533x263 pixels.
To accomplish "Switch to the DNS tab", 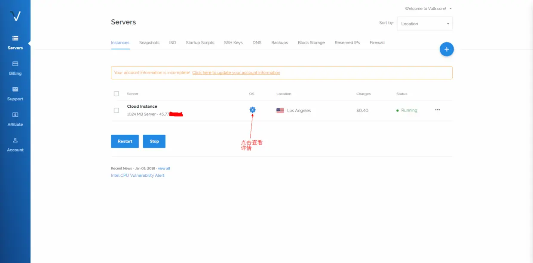I will (257, 43).
